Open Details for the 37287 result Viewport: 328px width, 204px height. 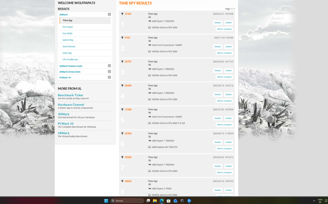tap(218, 23)
